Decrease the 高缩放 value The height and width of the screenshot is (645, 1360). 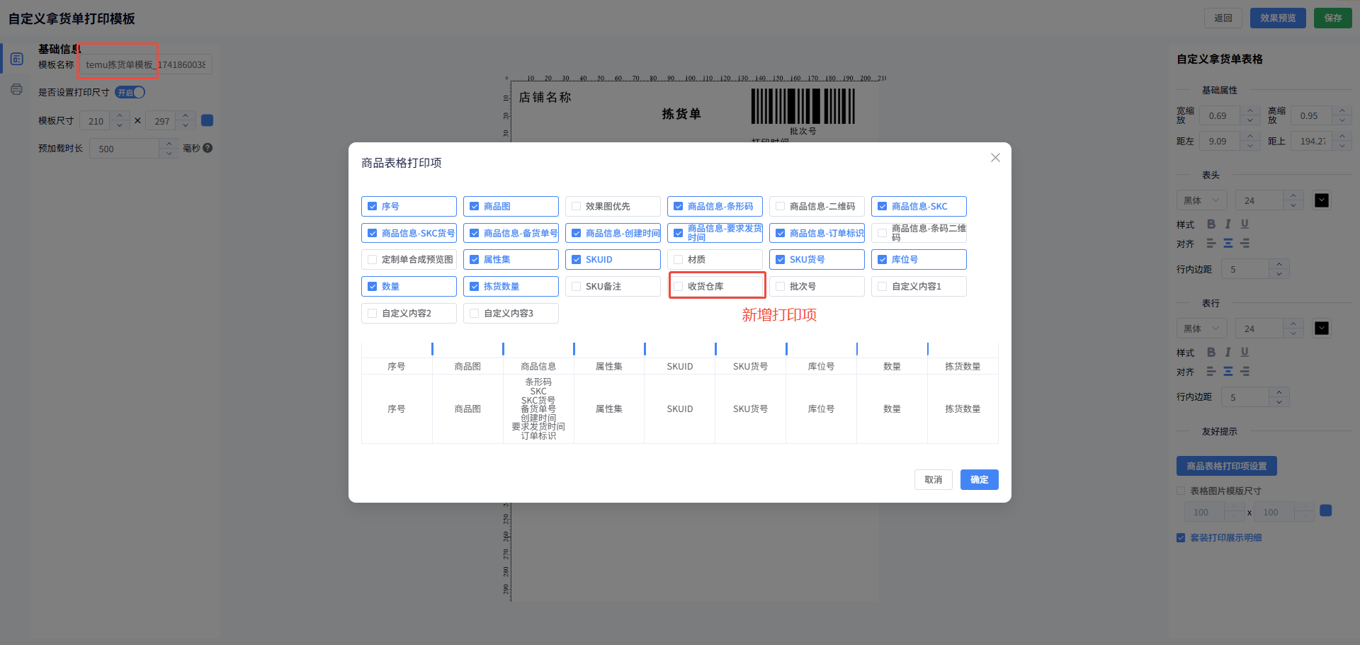coord(1342,120)
